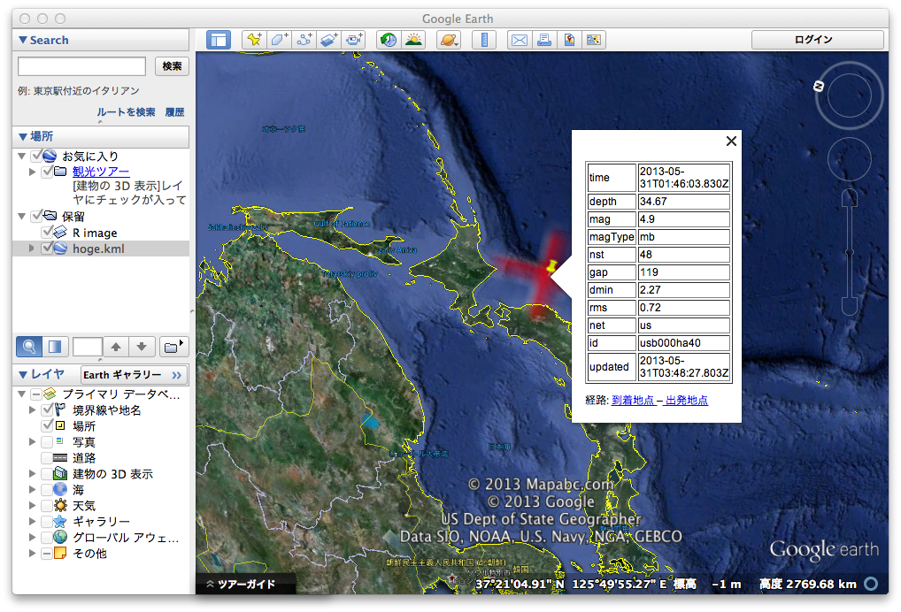Click the search text field
The image size is (901, 612).
pos(81,66)
